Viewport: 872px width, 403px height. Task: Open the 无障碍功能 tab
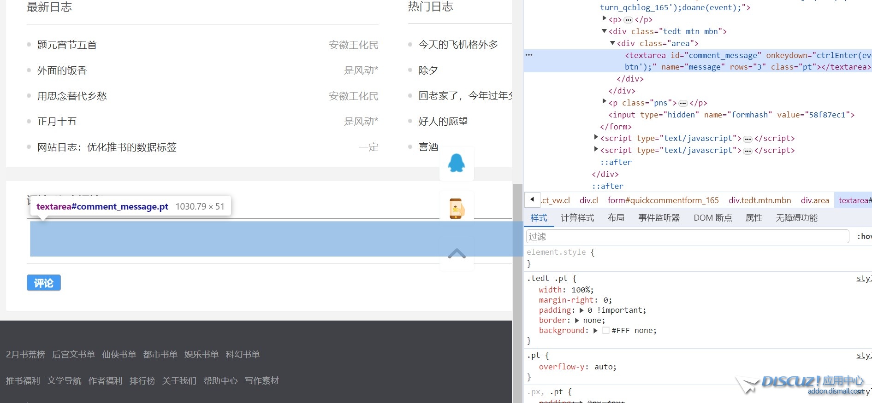click(796, 218)
